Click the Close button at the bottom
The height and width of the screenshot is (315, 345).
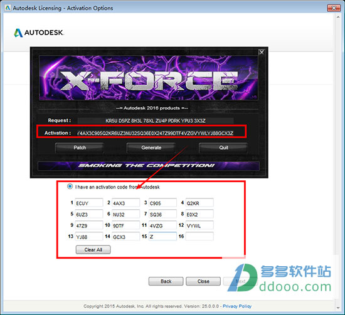[203, 281]
